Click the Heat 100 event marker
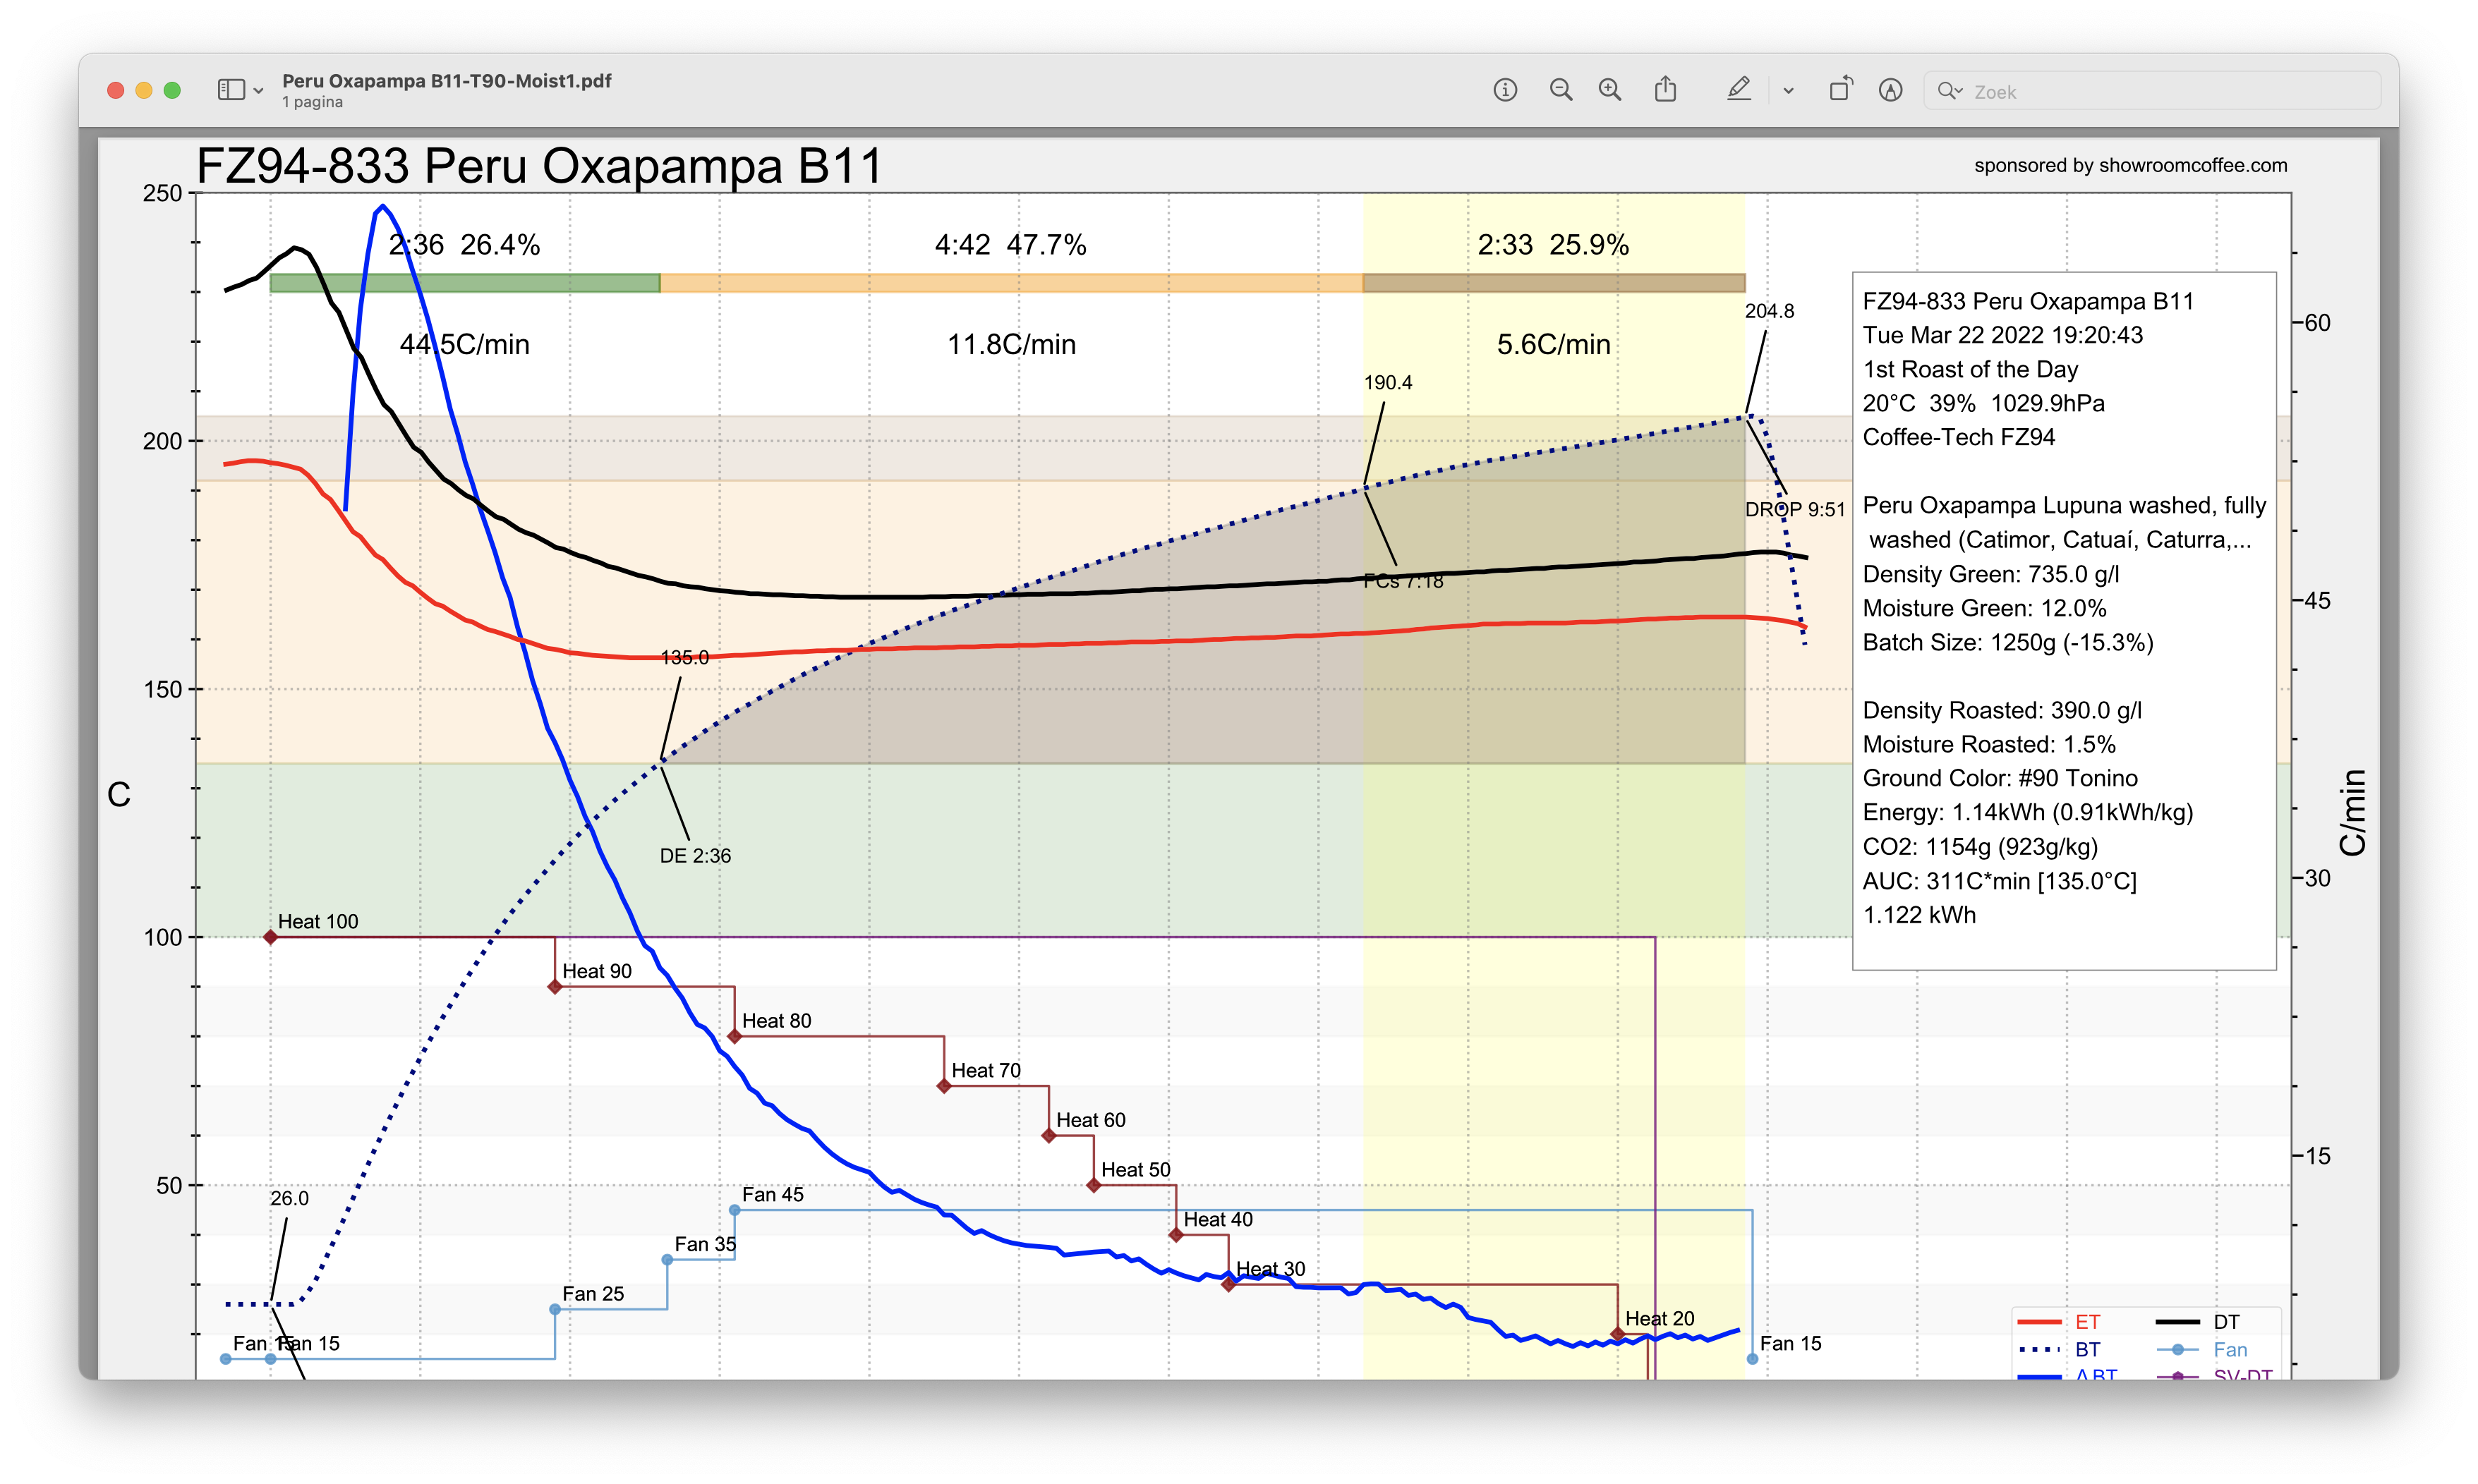The height and width of the screenshot is (1484, 2478). pos(270,937)
